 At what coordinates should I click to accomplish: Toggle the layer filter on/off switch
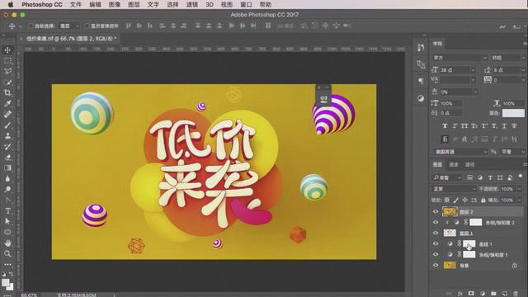tap(521, 176)
